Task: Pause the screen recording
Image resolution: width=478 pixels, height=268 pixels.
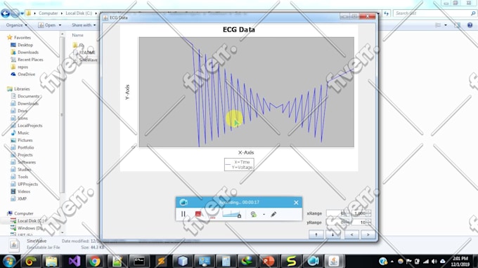Action: 183,214
